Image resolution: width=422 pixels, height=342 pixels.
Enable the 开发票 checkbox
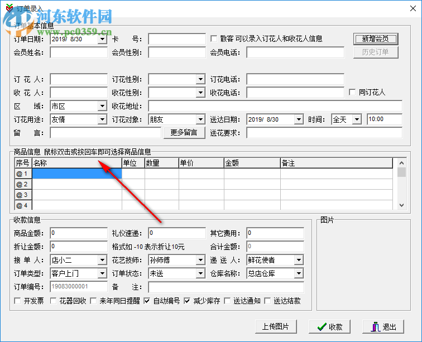[17, 301]
